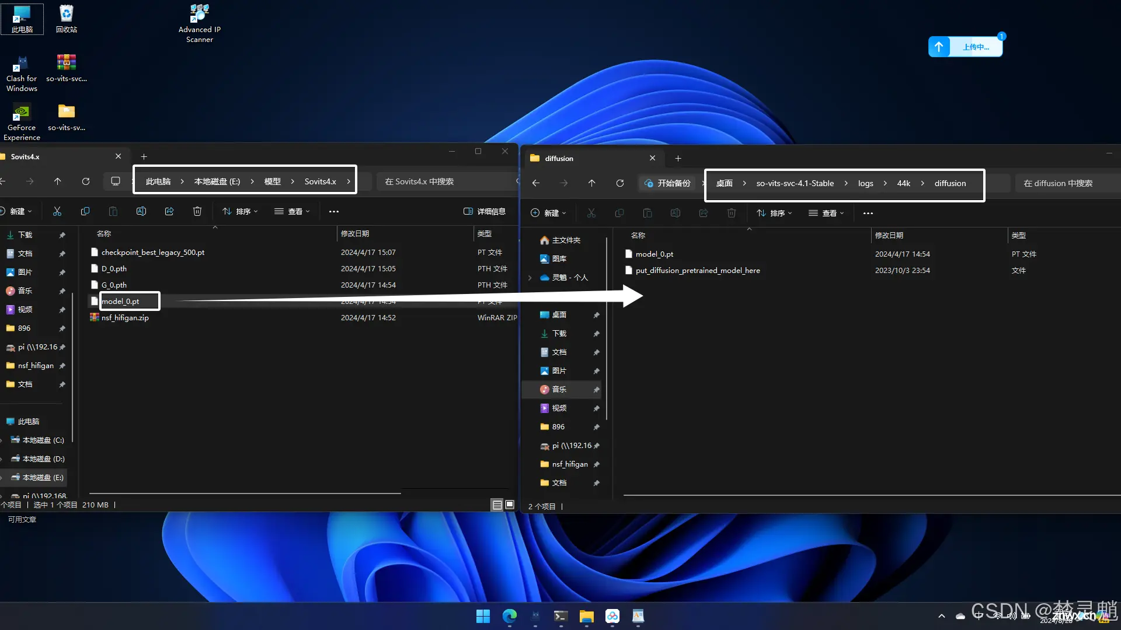Click Windows Start button on taskbar
Screen dimensions: 1121x630
tap(483, 616)
